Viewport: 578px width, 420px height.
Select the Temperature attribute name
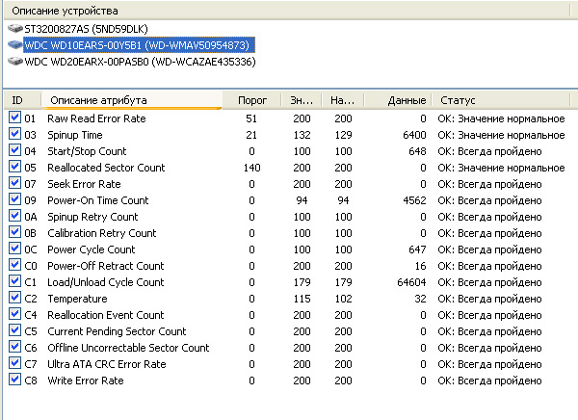coord(77,299)
